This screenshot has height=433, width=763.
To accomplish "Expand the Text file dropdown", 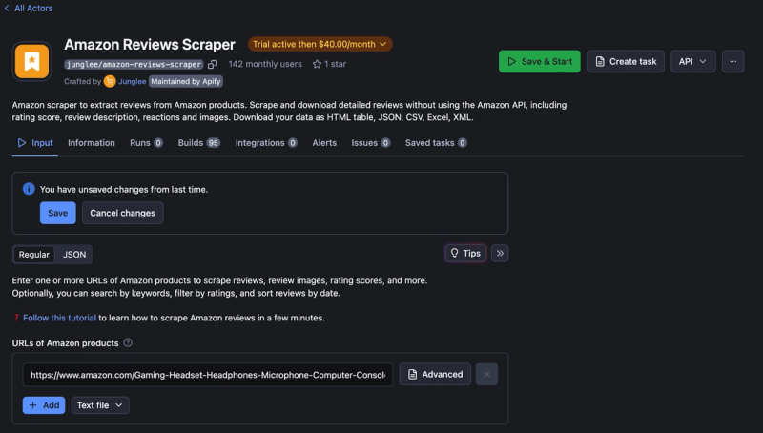I will coord(100,405).
